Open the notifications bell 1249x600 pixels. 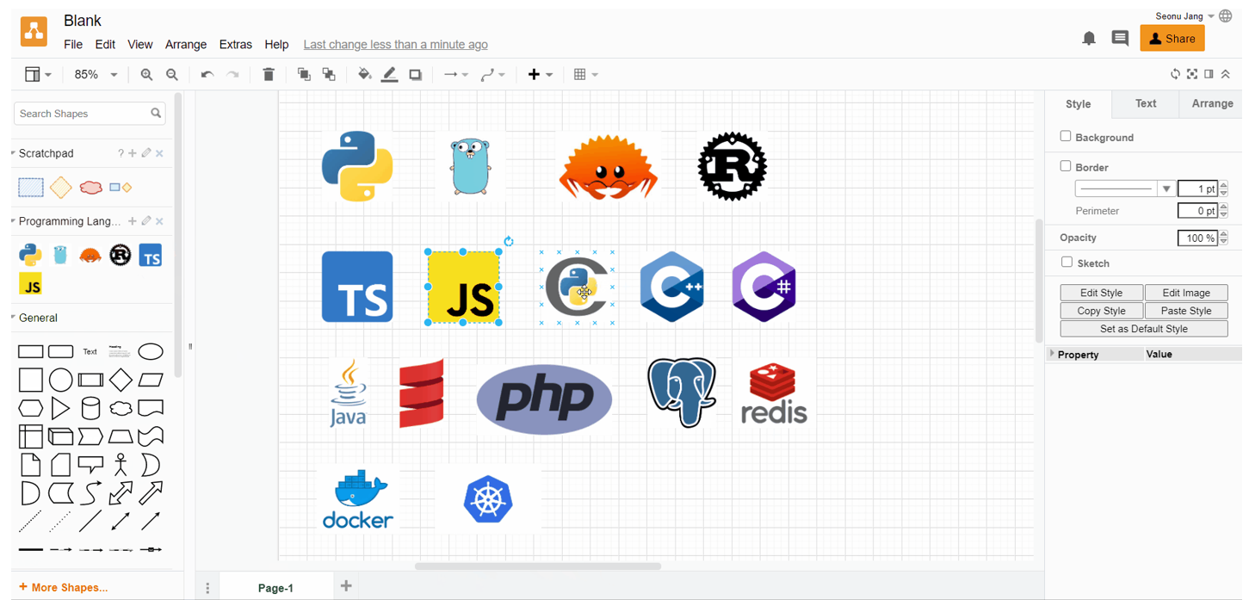(1089, 39)
